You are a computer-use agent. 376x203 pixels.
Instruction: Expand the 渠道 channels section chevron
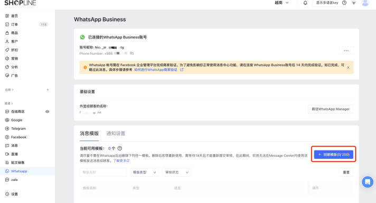click(12, 104)
